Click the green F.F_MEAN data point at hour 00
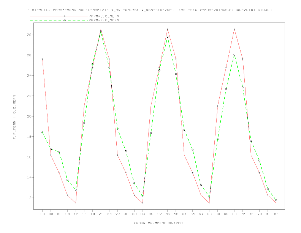 click(43, 132)
